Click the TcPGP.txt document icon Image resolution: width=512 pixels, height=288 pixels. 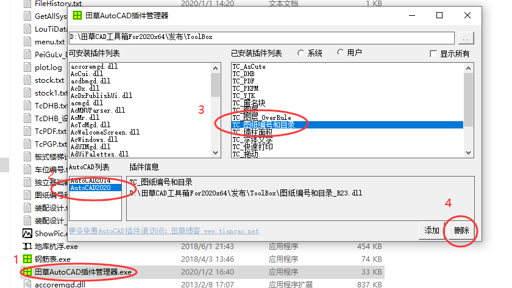(x=27, y=144)
